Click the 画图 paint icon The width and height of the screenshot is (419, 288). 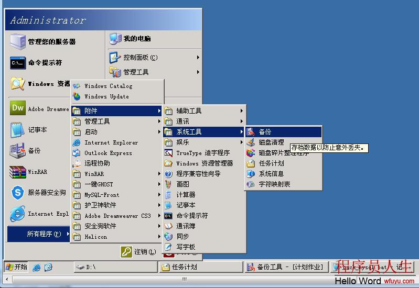coord(168,184)
